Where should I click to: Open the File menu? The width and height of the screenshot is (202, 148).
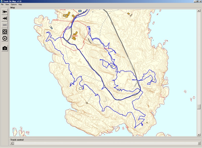(x=3, y=4)
